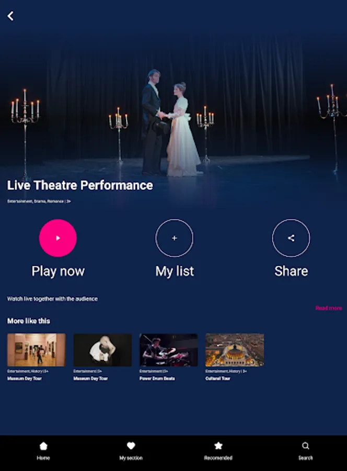347x471 pixels.
Task: Open the Home tab house icon
Action: (43, 446)
